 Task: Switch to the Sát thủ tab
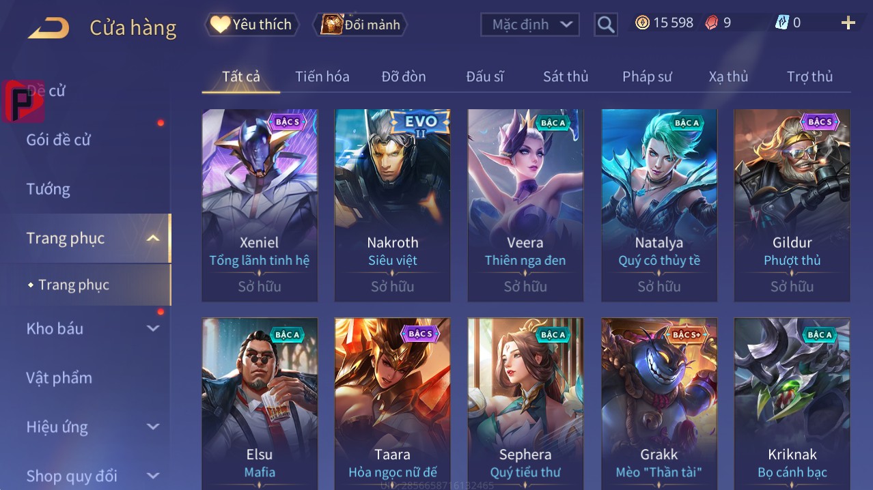coord(566,76)
